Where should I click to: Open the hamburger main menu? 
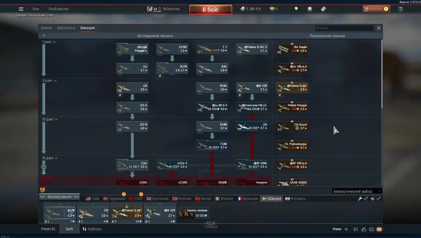coord(21,9)
